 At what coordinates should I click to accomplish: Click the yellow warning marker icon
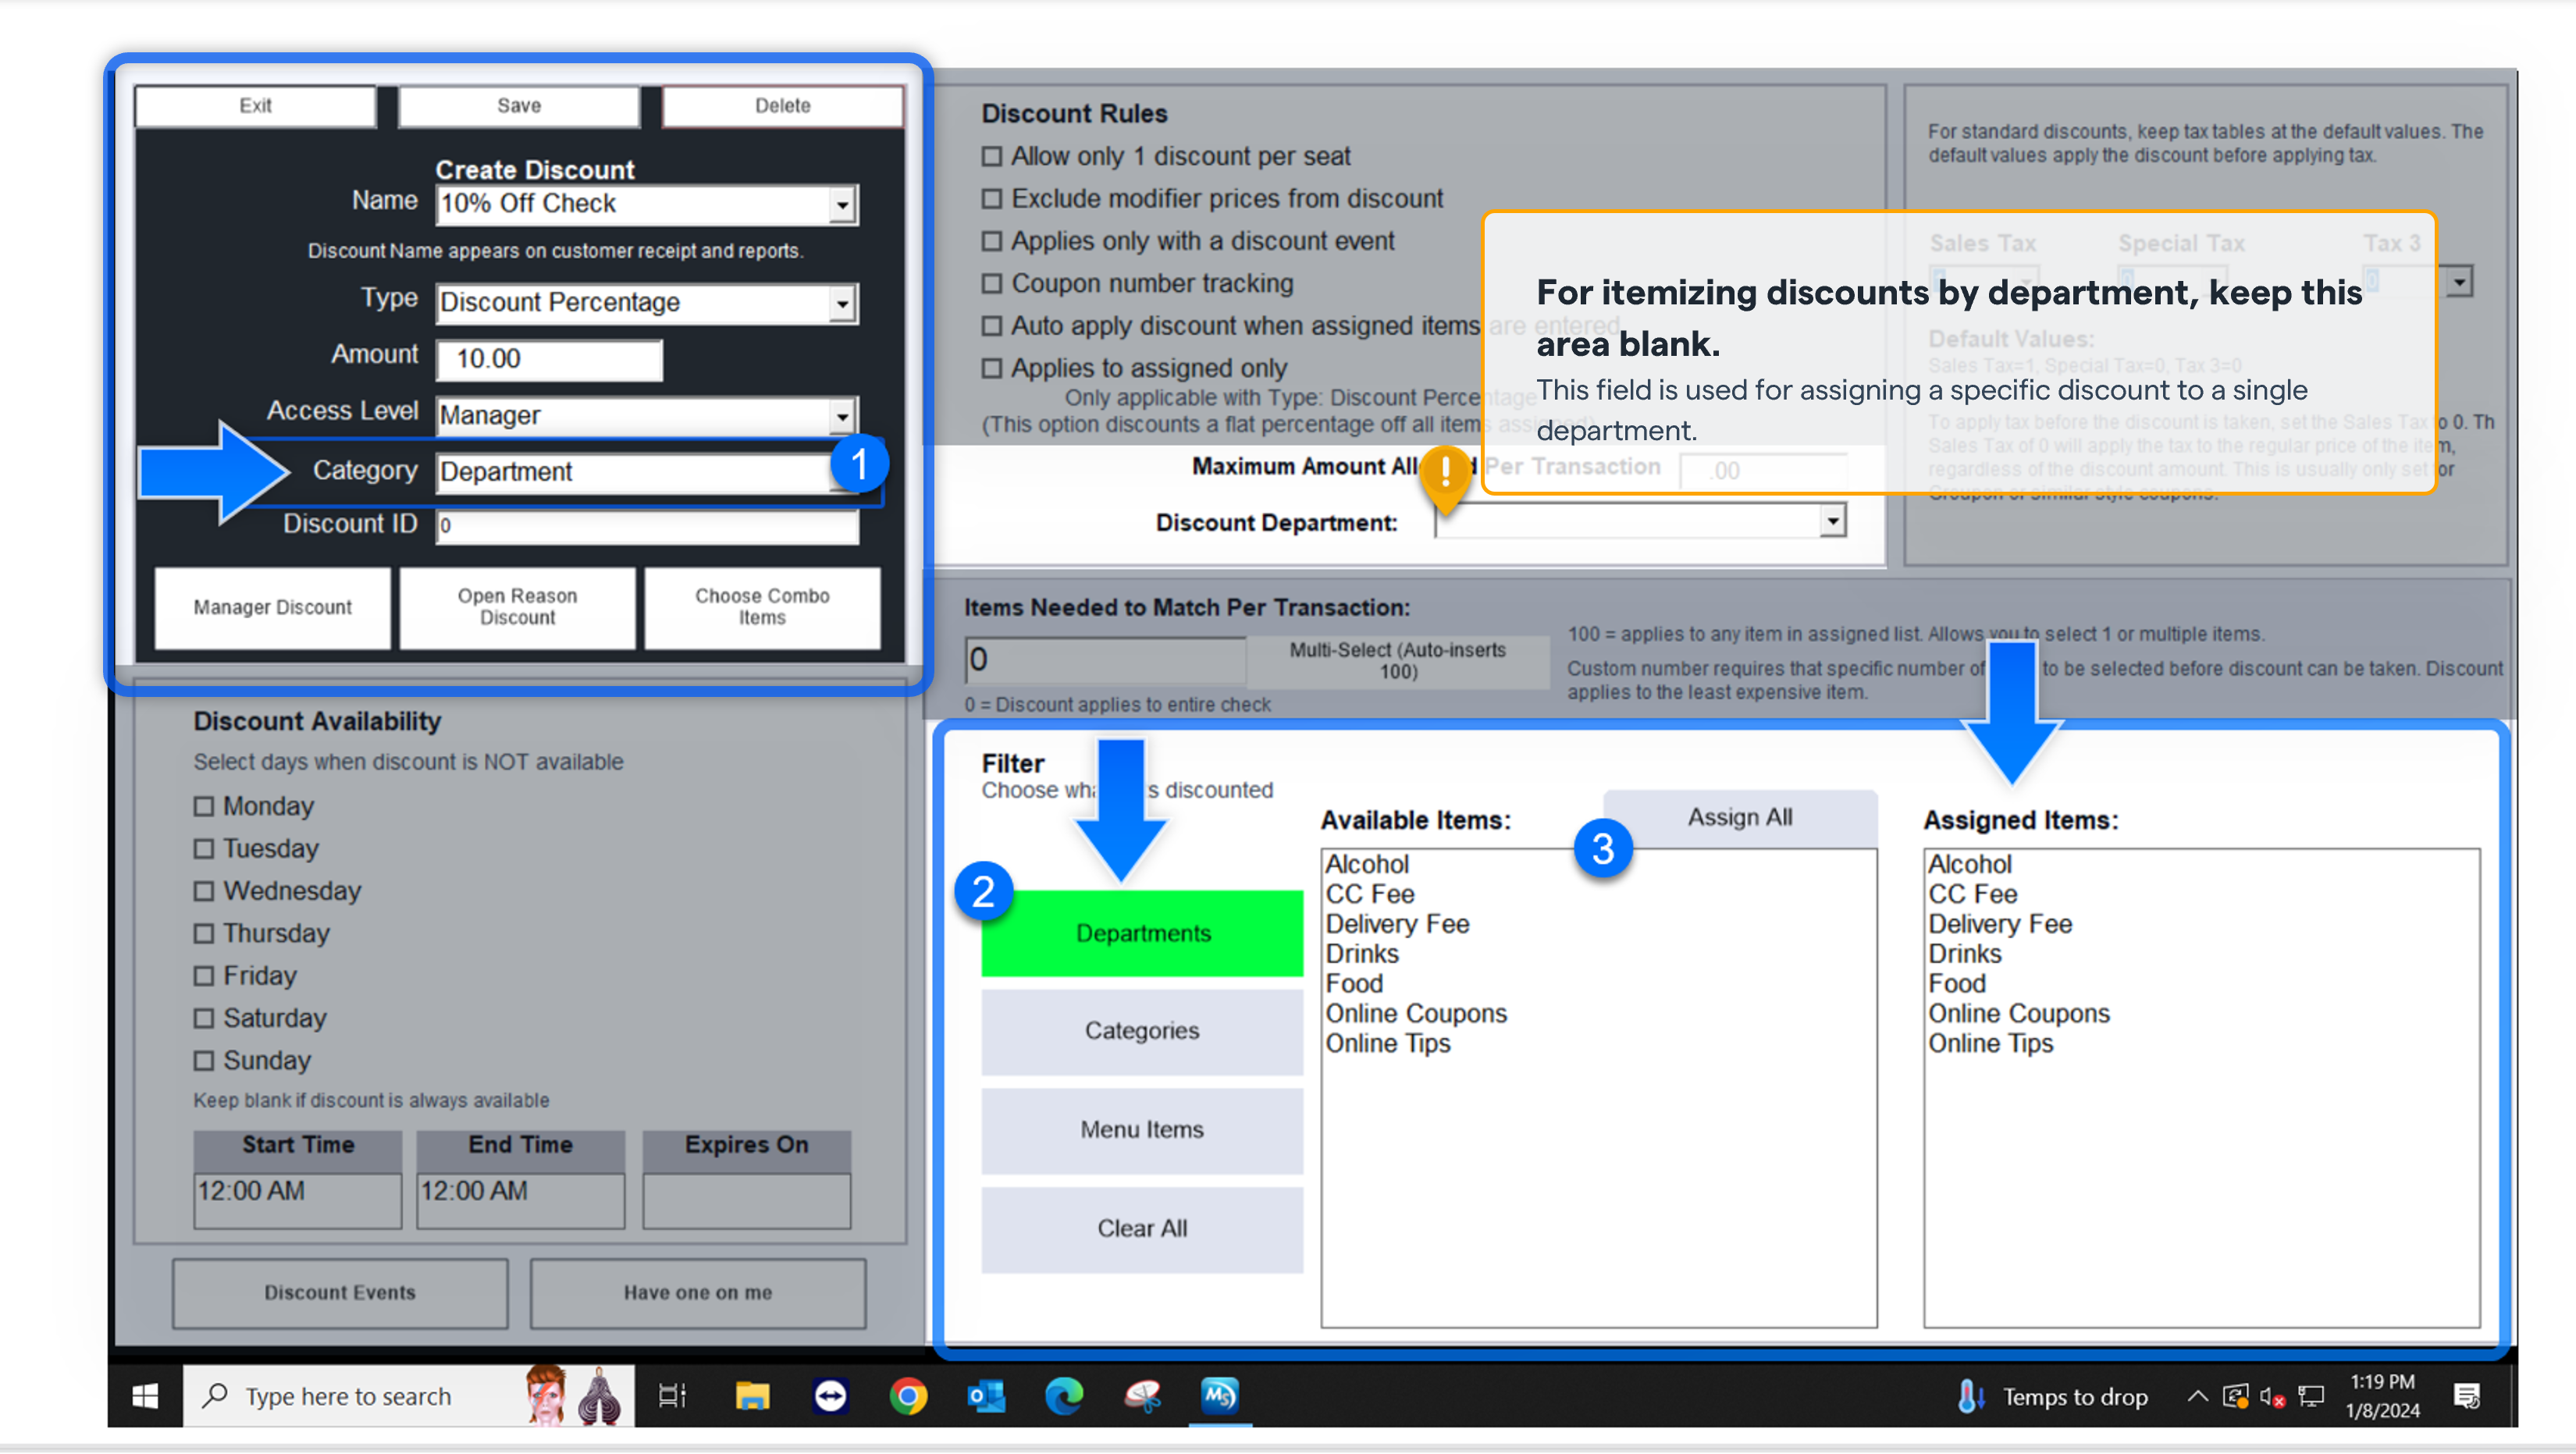[x=1445, y=472]
